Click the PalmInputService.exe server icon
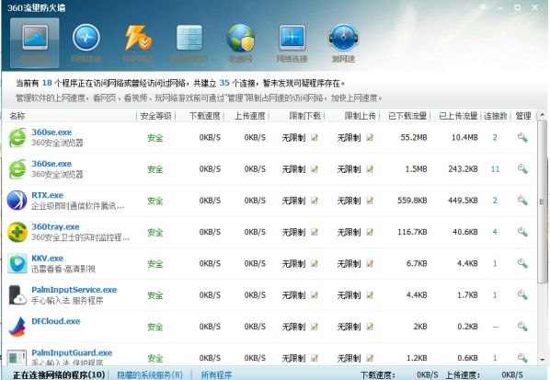 pyautogui.click(x=17, y=295)
